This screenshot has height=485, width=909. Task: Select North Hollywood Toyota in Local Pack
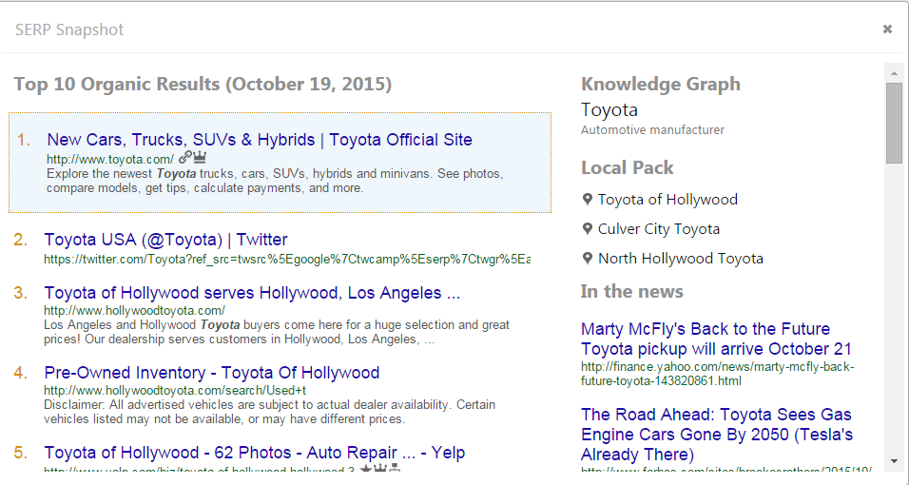(680, 259)
